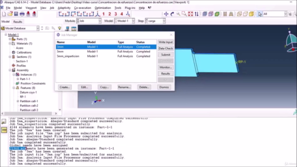
Task: Apply view number 4
Action: point(122,14)
